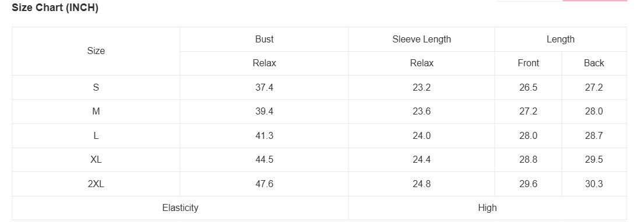Screen dimensions: 637x222
Task: Click the Sleeve Length column header
Action: tap(421, 40)
